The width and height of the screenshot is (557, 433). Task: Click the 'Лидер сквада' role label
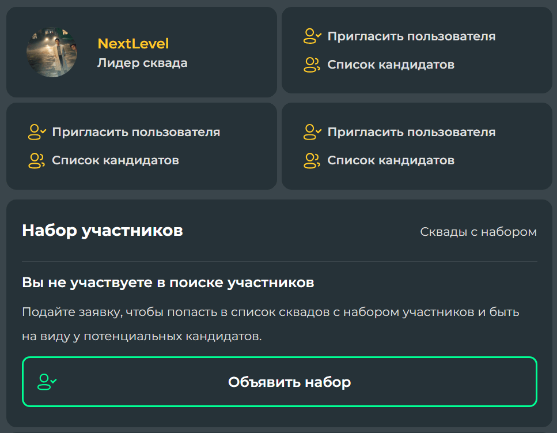tap(142, 63)
